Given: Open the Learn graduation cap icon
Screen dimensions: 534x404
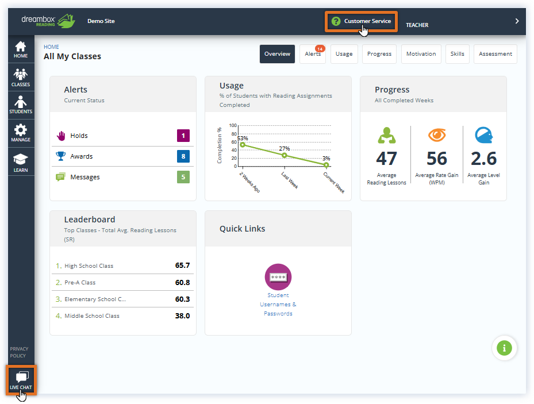Looking at the screenshot, I should tap(21, 161).
